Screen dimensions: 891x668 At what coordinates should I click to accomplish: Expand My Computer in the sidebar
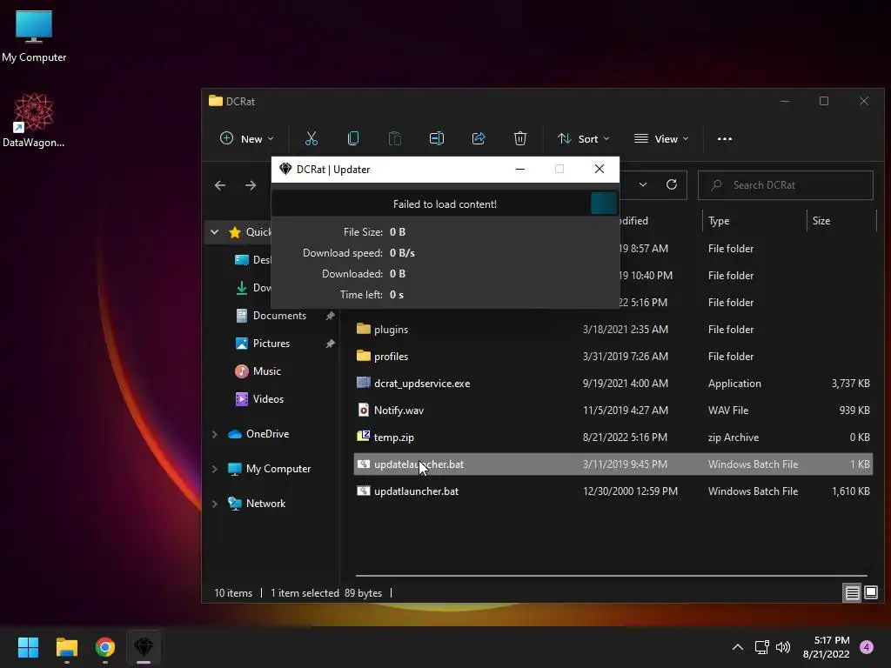pos(214,469)
